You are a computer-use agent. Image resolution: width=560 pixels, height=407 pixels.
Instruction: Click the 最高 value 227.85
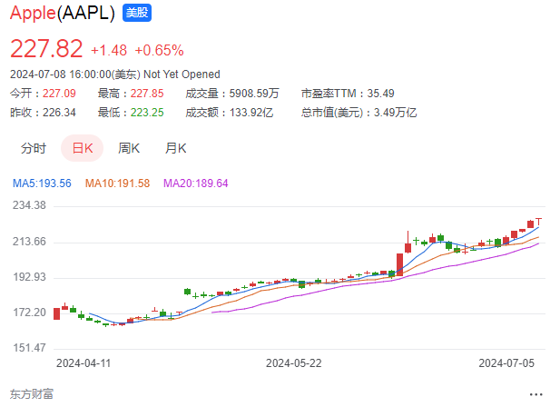147,94
